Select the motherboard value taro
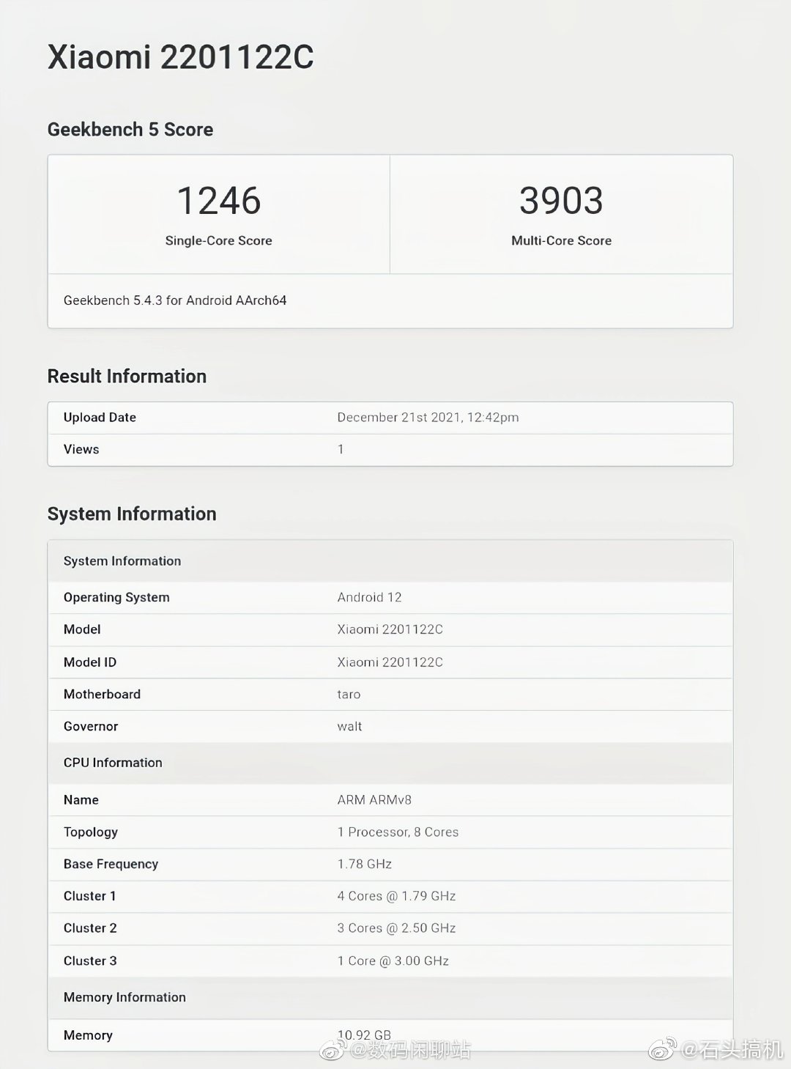The height and width of the screenshot is (1069, 791). (349, 695)
